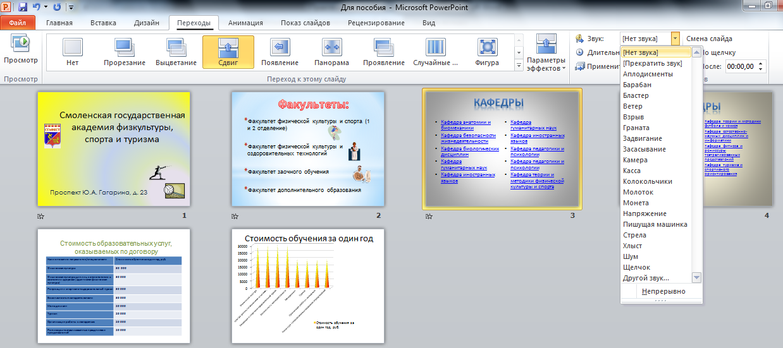Click the animation star under slide 2
783x348 pixels.
[235, 216]
